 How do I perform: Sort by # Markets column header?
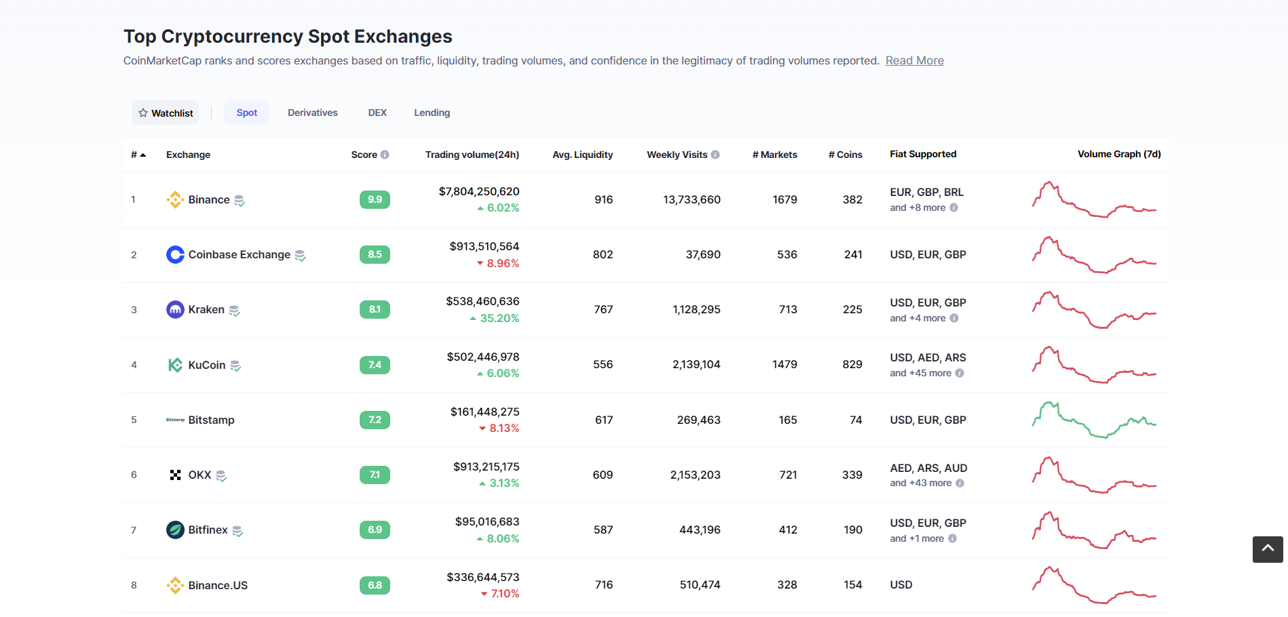775,155
